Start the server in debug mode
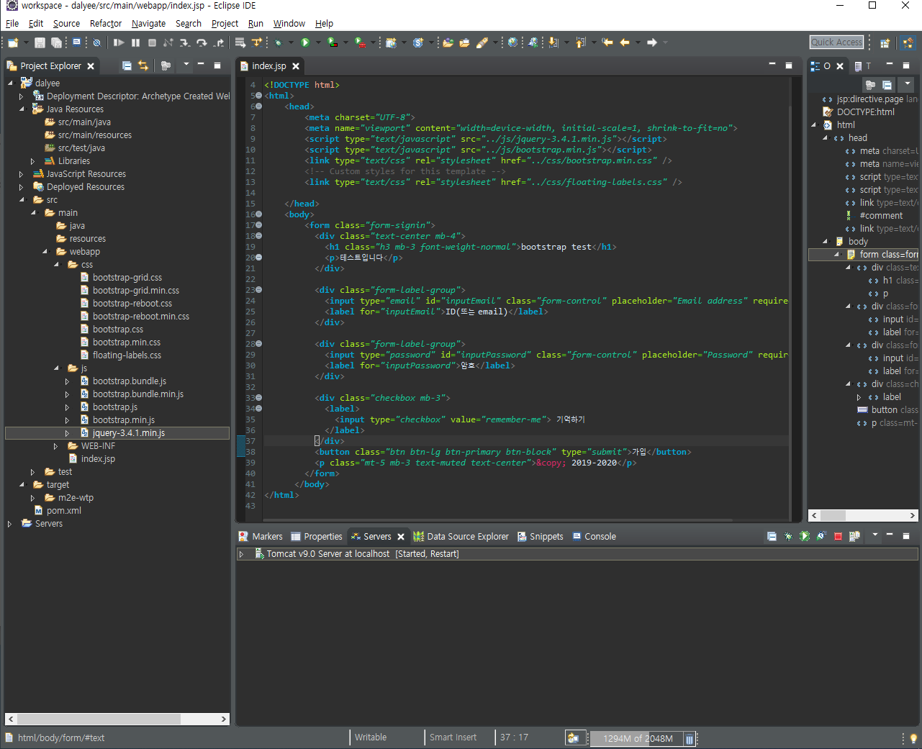922x749 pixels. pyautogui.click(x=788, y=536)
